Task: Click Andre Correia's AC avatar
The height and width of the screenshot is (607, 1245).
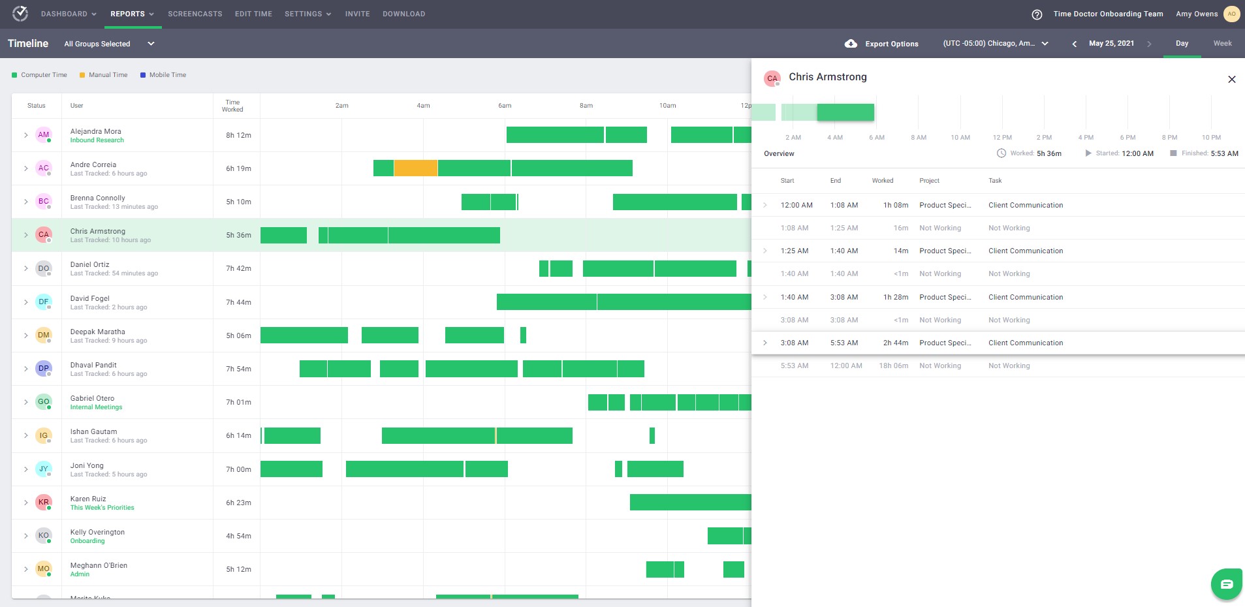Action: [x=44, y=168]
